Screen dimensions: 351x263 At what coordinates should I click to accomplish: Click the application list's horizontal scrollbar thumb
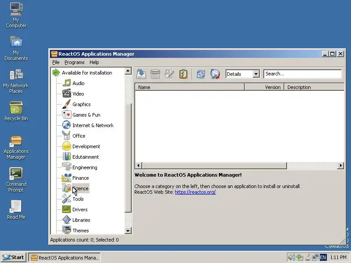pyautogui.click(x=214, y=166)
